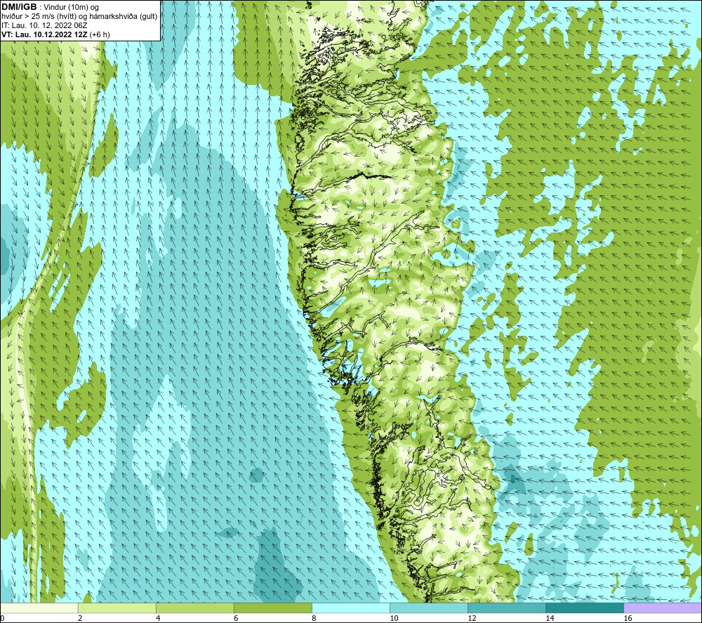Click the "VT: Lau. 10.12.2022 12Z (+6 h)" line
This screenshot has width=702, height=623.
coord(55,34)
